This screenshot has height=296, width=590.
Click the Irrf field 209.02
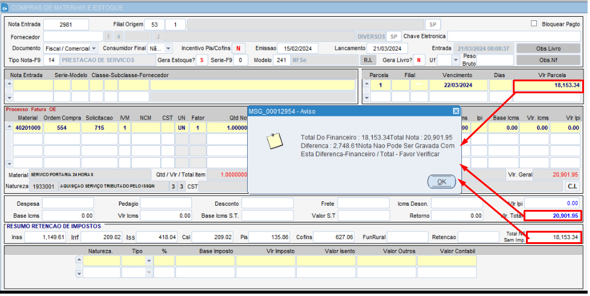(x=102, y=237)
